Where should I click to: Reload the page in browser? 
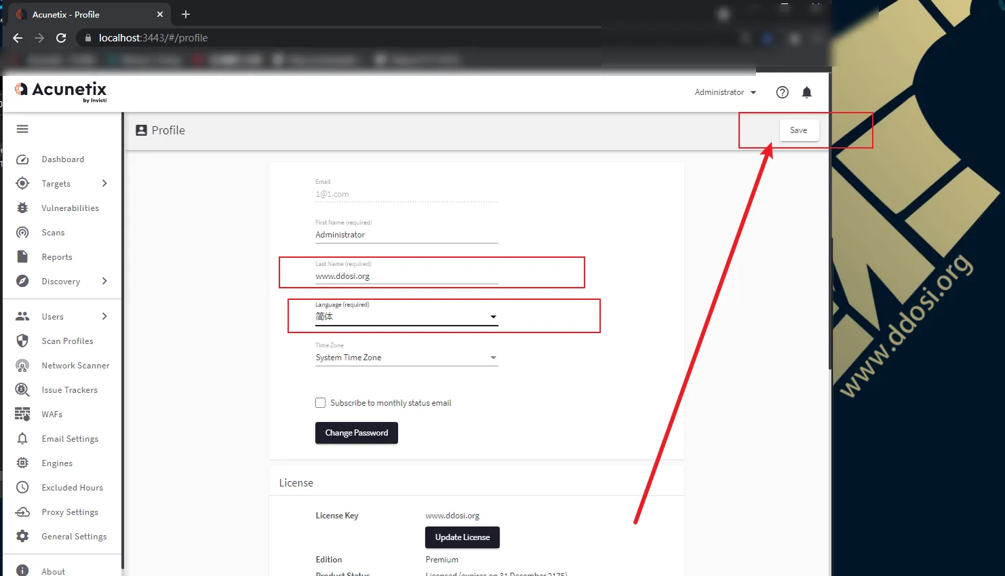tap(61, 38)
